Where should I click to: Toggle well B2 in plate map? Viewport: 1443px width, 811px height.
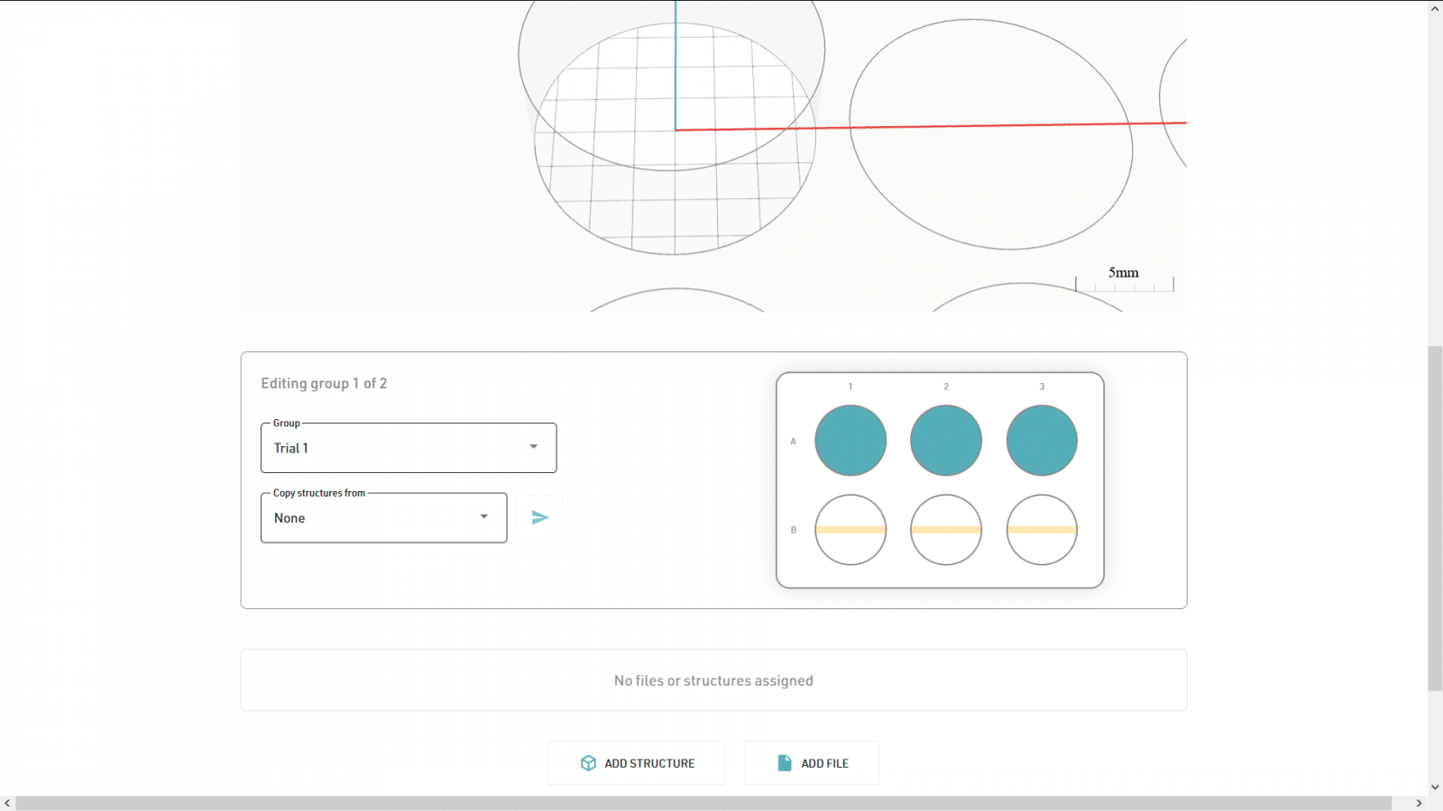click(x=946, y=530)
